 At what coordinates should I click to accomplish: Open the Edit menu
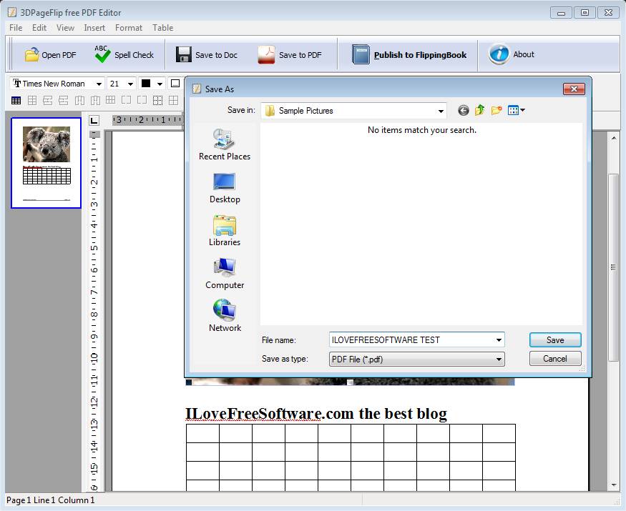point(39,28)
